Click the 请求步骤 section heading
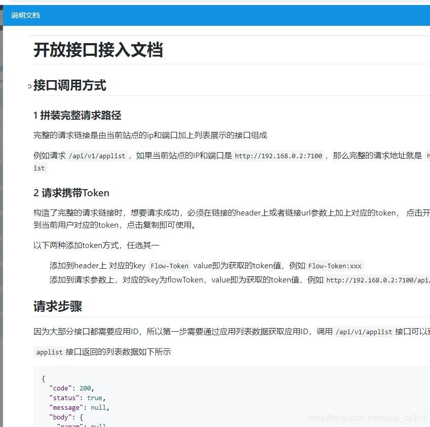Viewport: 430px width, 427px height. click(58, 306)
